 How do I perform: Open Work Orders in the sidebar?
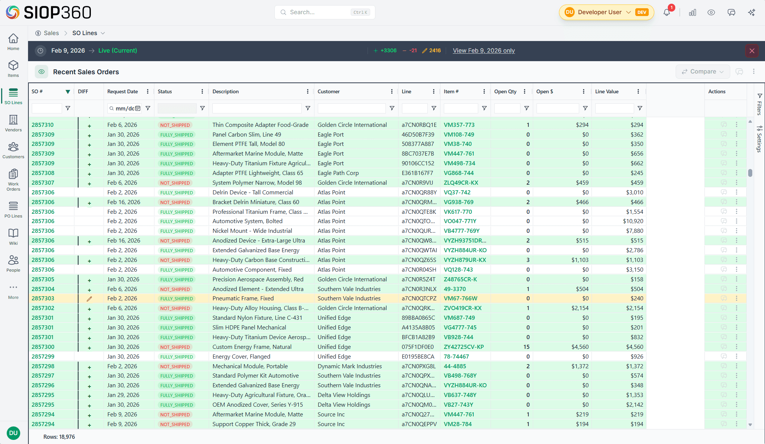pos(13,179)
